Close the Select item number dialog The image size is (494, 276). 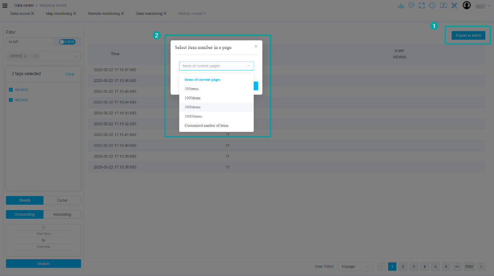[256, 47]
